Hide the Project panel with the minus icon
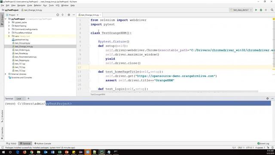Viewport: 275px width, 155px height. coord(73,15)
